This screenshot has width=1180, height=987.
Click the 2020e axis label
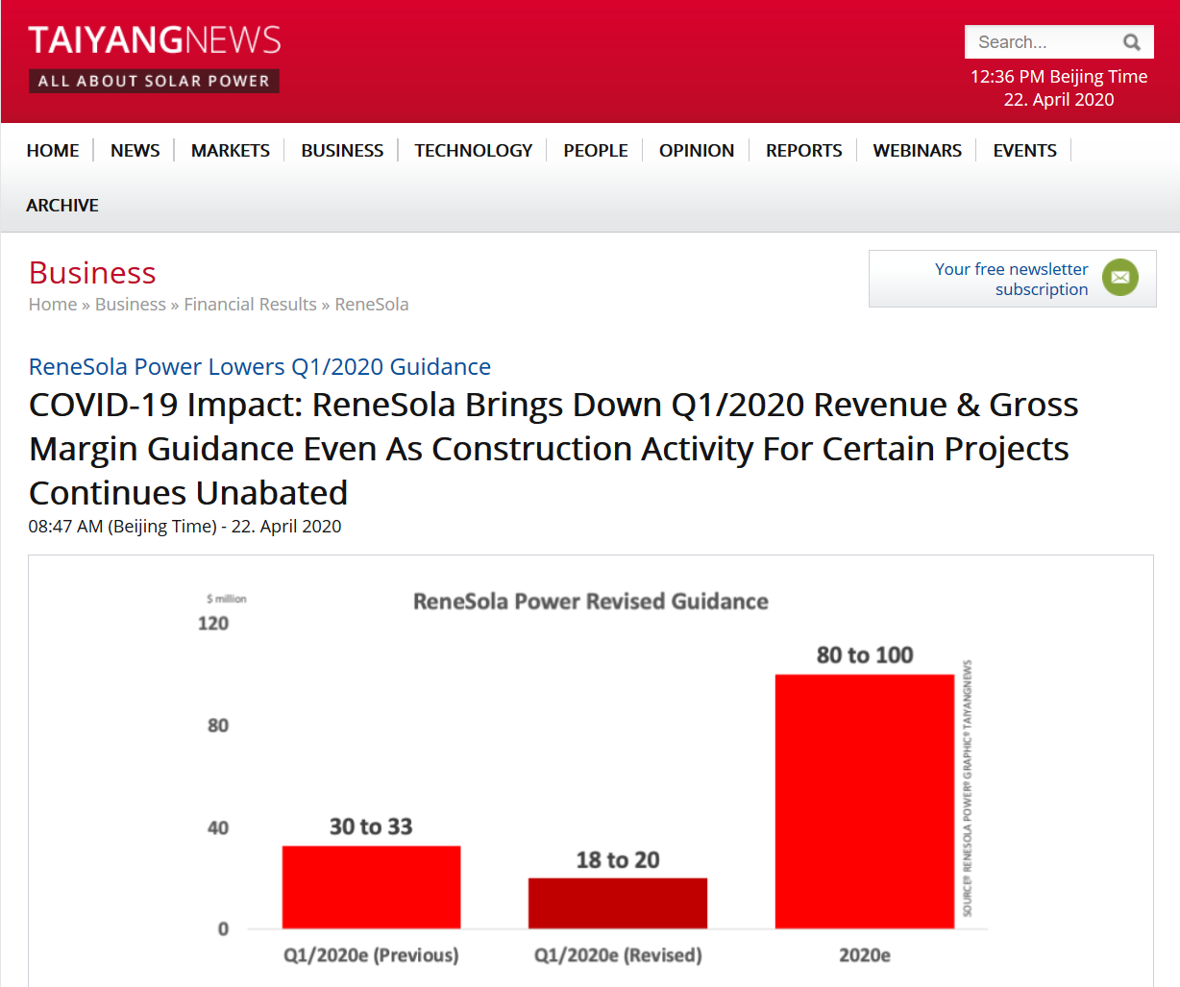click(x=865, y=955)
